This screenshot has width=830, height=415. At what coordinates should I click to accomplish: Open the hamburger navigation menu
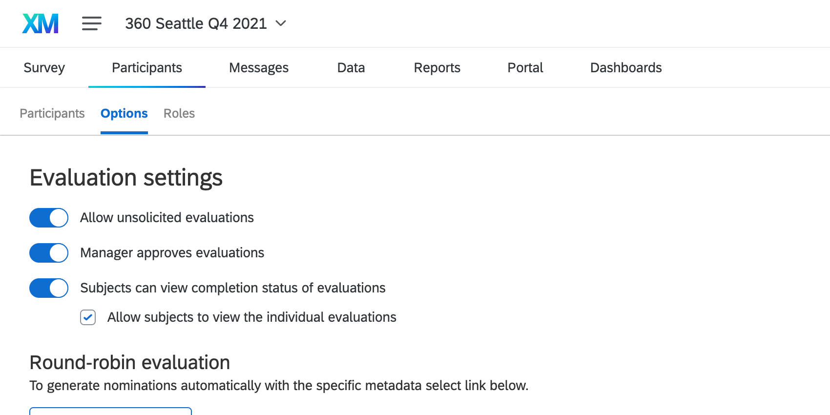(x=92, y=23)
